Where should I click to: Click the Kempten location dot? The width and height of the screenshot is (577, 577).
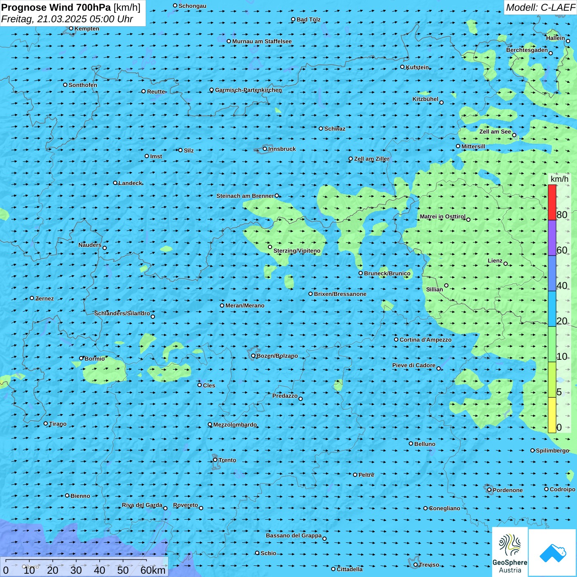pos(71,28)
